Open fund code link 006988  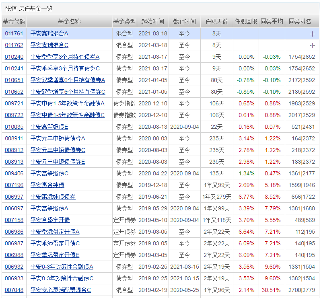[x=14, y=255]
